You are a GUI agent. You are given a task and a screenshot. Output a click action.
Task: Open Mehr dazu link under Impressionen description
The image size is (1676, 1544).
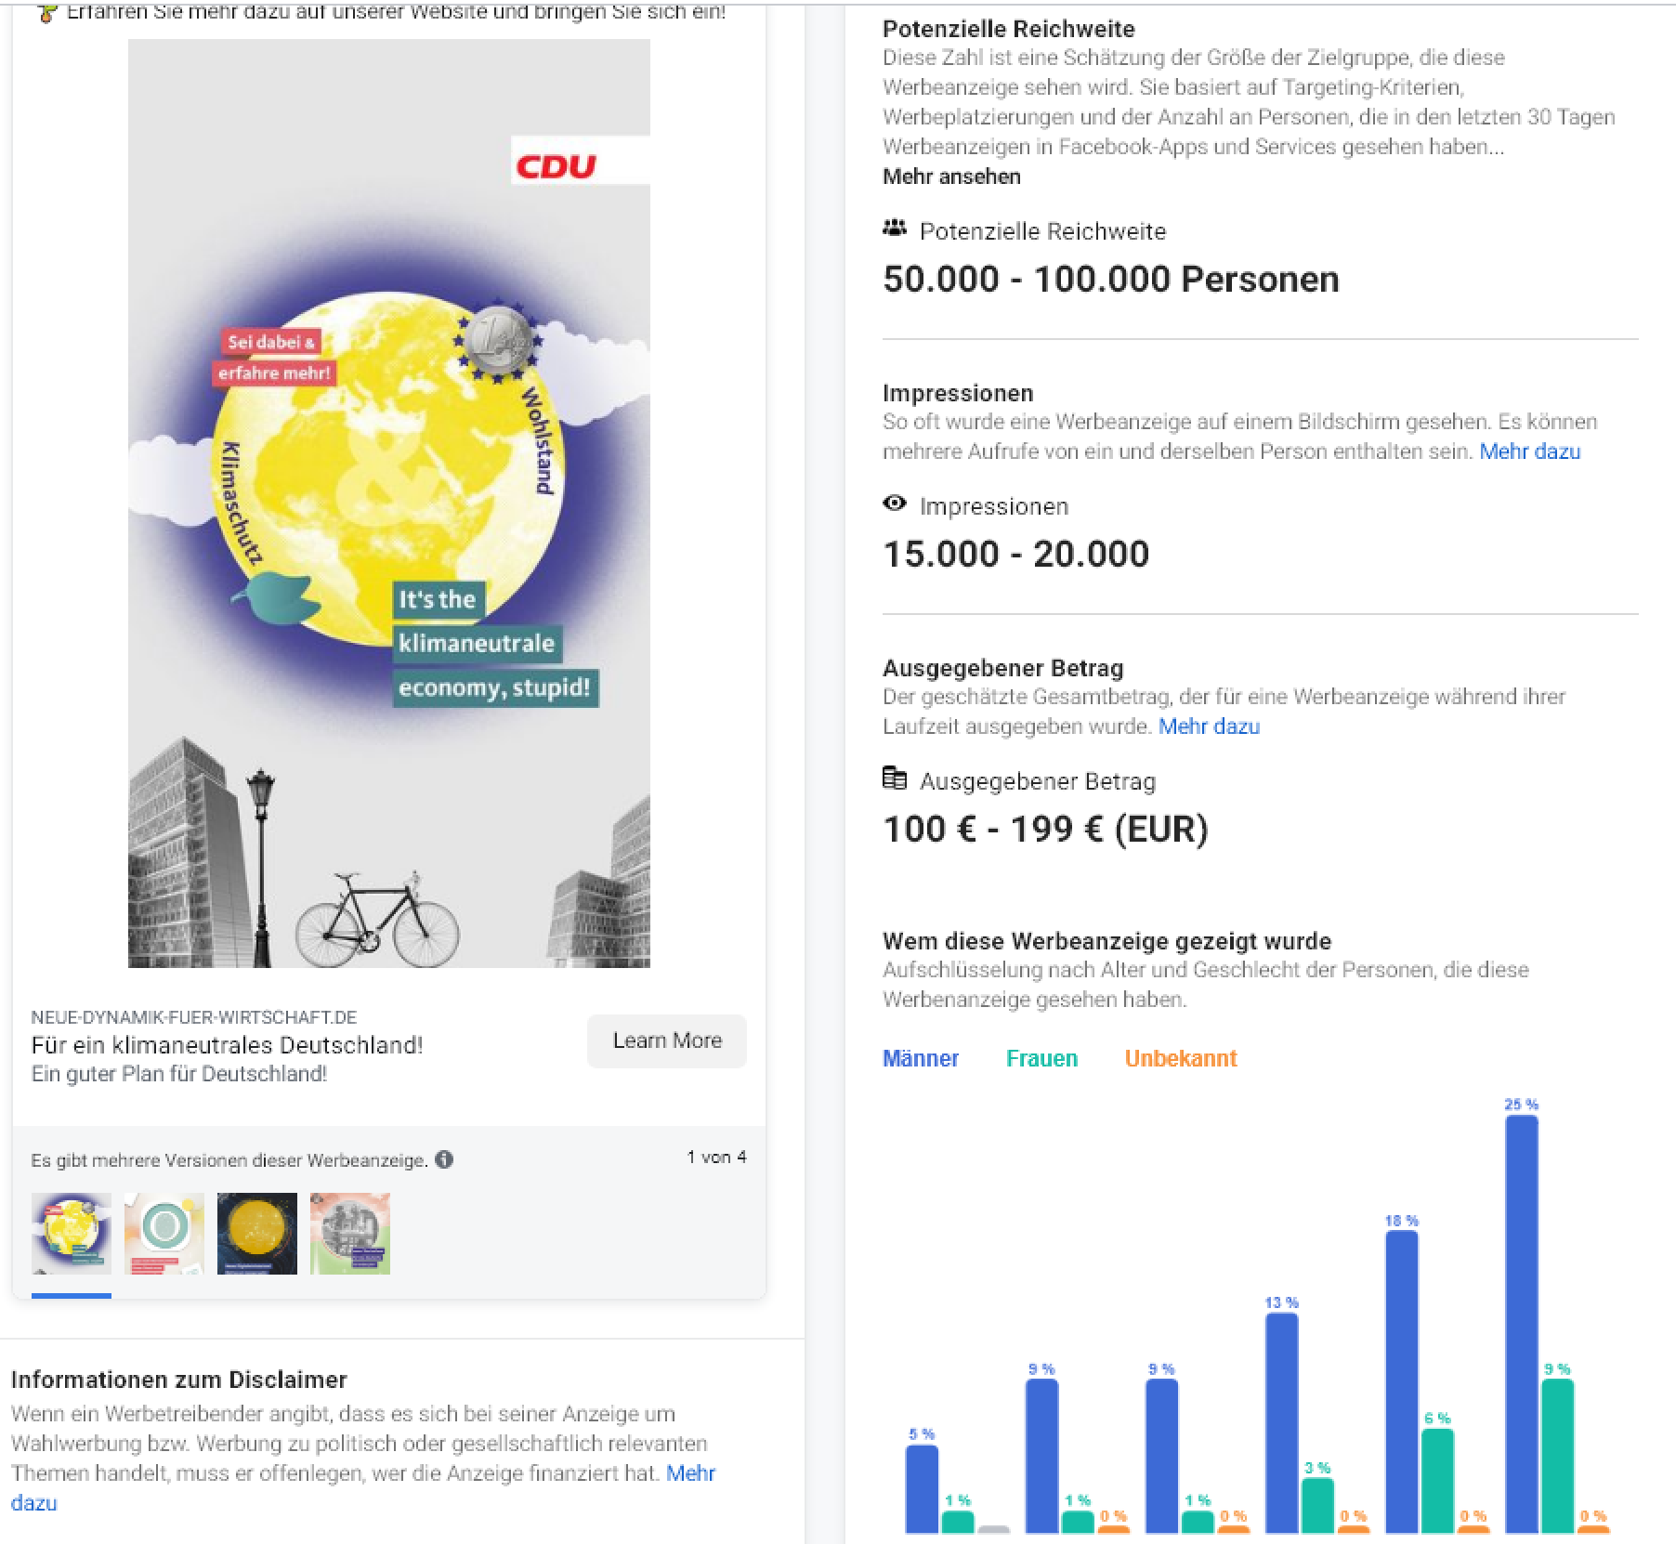[1529, 451]
